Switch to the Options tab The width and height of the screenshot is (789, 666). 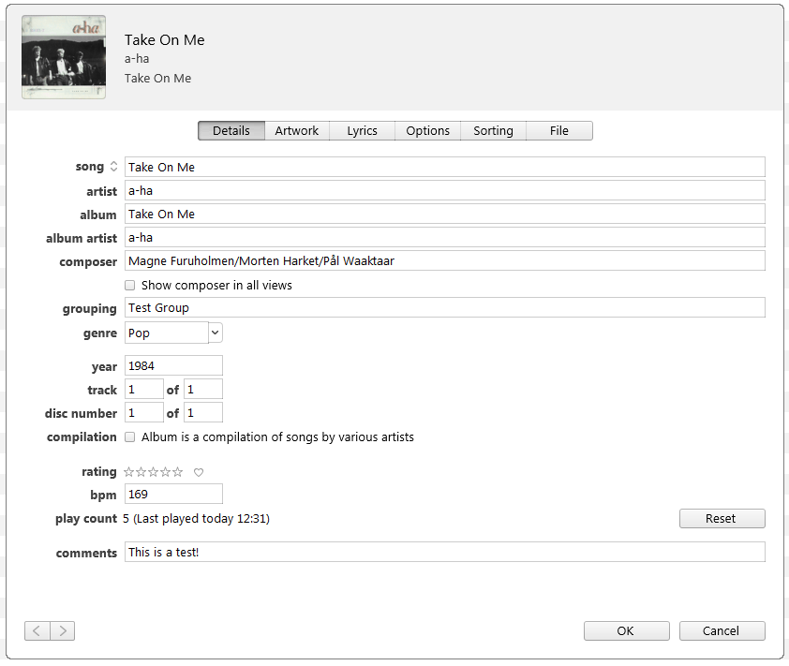pos(427,131)
